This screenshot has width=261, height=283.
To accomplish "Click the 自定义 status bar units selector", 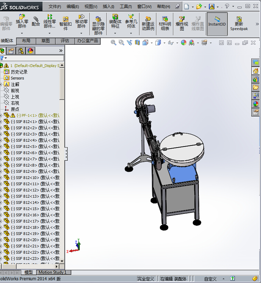I will (x=210, y=279).
